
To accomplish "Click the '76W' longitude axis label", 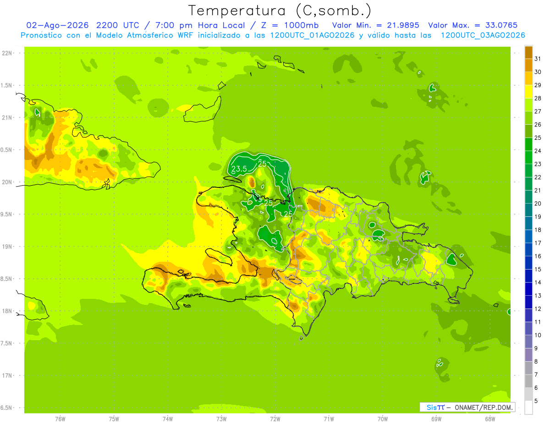I will [x=60, y=419].
